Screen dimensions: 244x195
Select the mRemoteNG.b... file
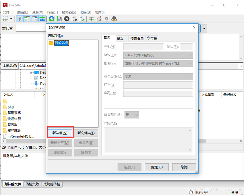[x=21, y=136]
